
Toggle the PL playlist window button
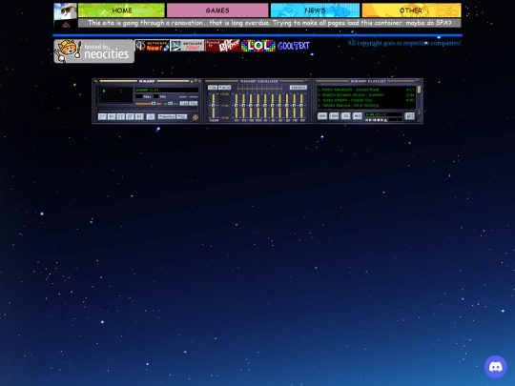click(193, 103)
